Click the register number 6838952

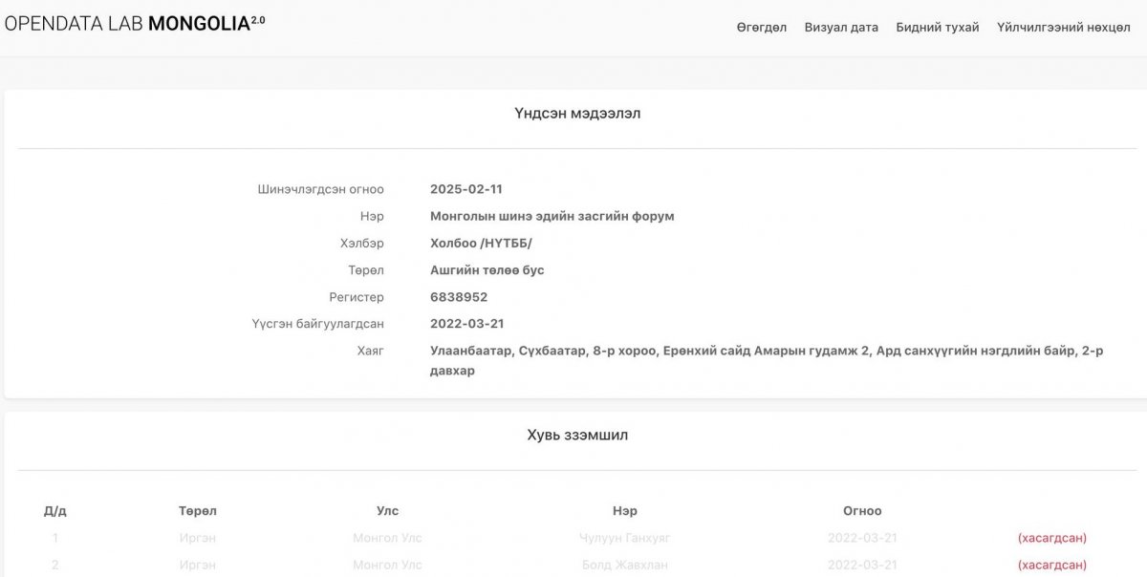click(x=459, y=297)
